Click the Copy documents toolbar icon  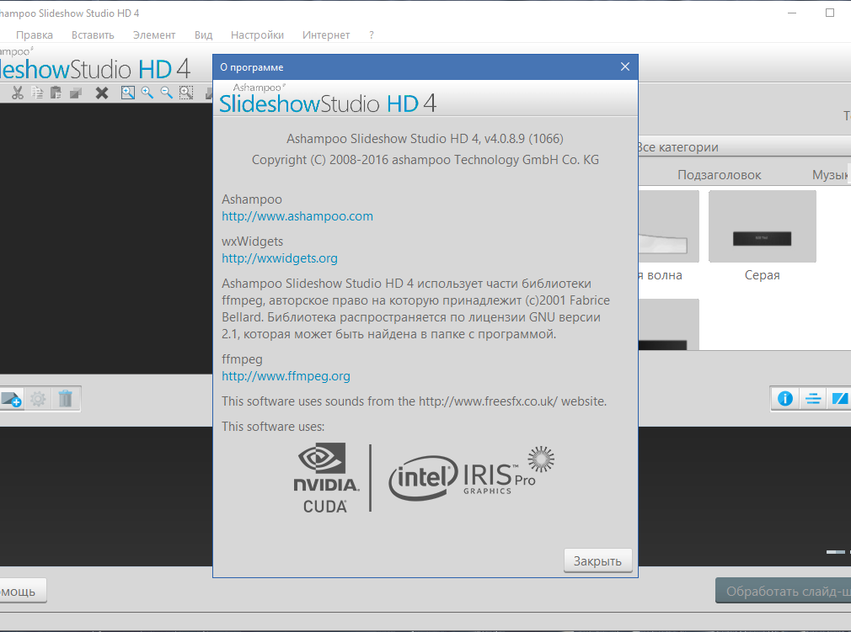click(37, 93)
